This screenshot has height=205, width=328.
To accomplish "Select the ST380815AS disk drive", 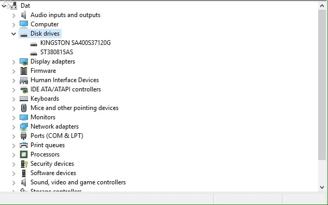I will [x=56, y=52].
